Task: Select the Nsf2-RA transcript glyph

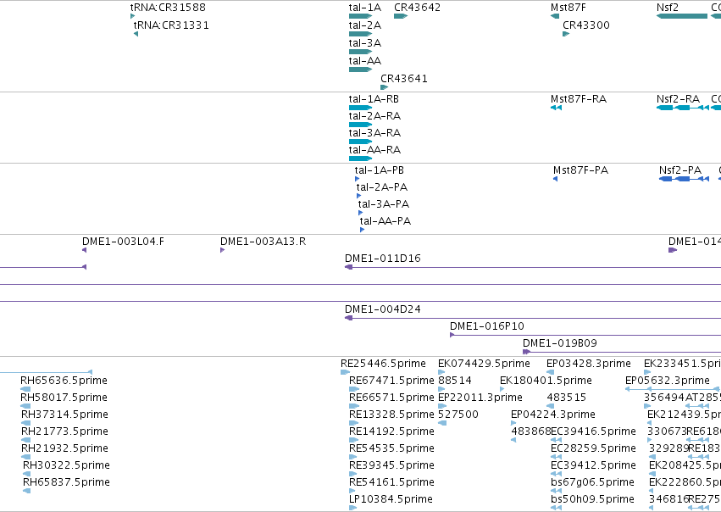Action: coord(683,108)
